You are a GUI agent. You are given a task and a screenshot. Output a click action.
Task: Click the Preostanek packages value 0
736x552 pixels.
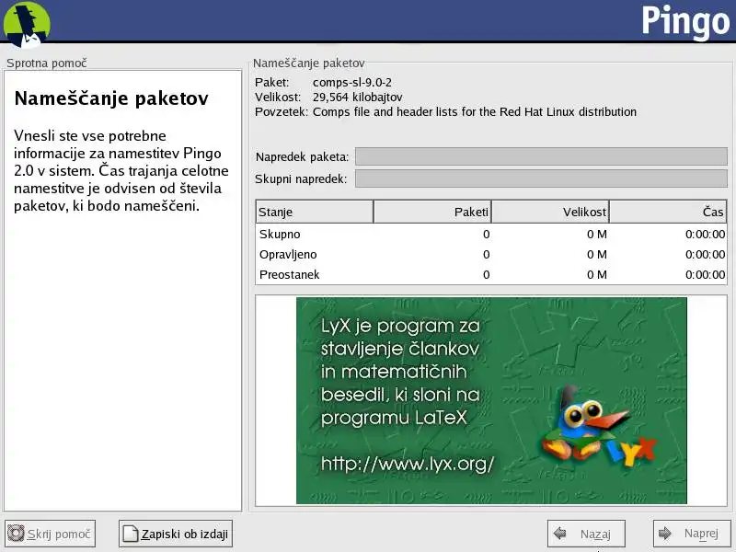[x=487, y=274]
